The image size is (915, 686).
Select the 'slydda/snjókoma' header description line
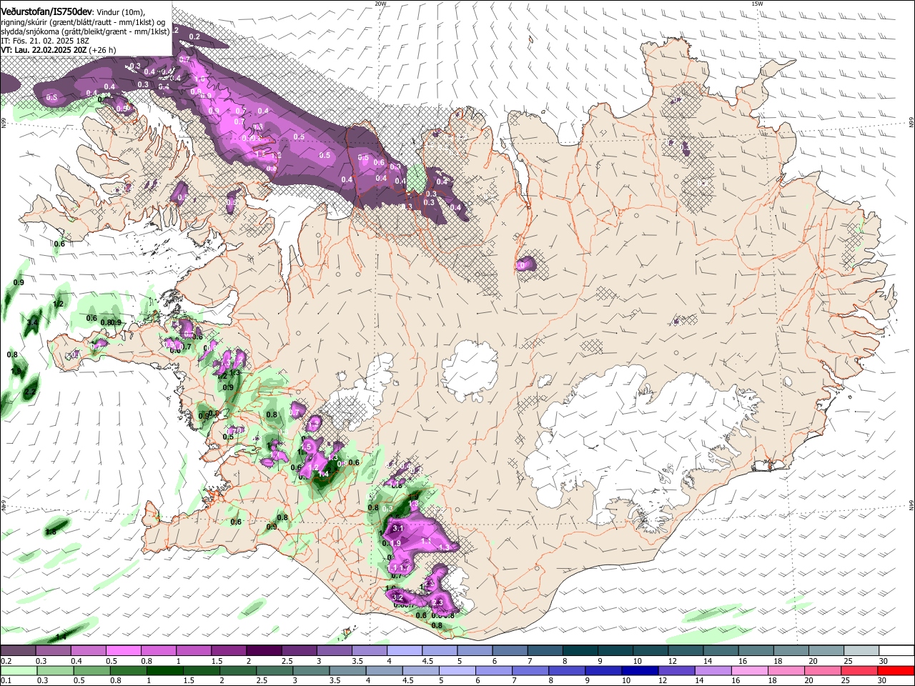[x=85, y=32]
